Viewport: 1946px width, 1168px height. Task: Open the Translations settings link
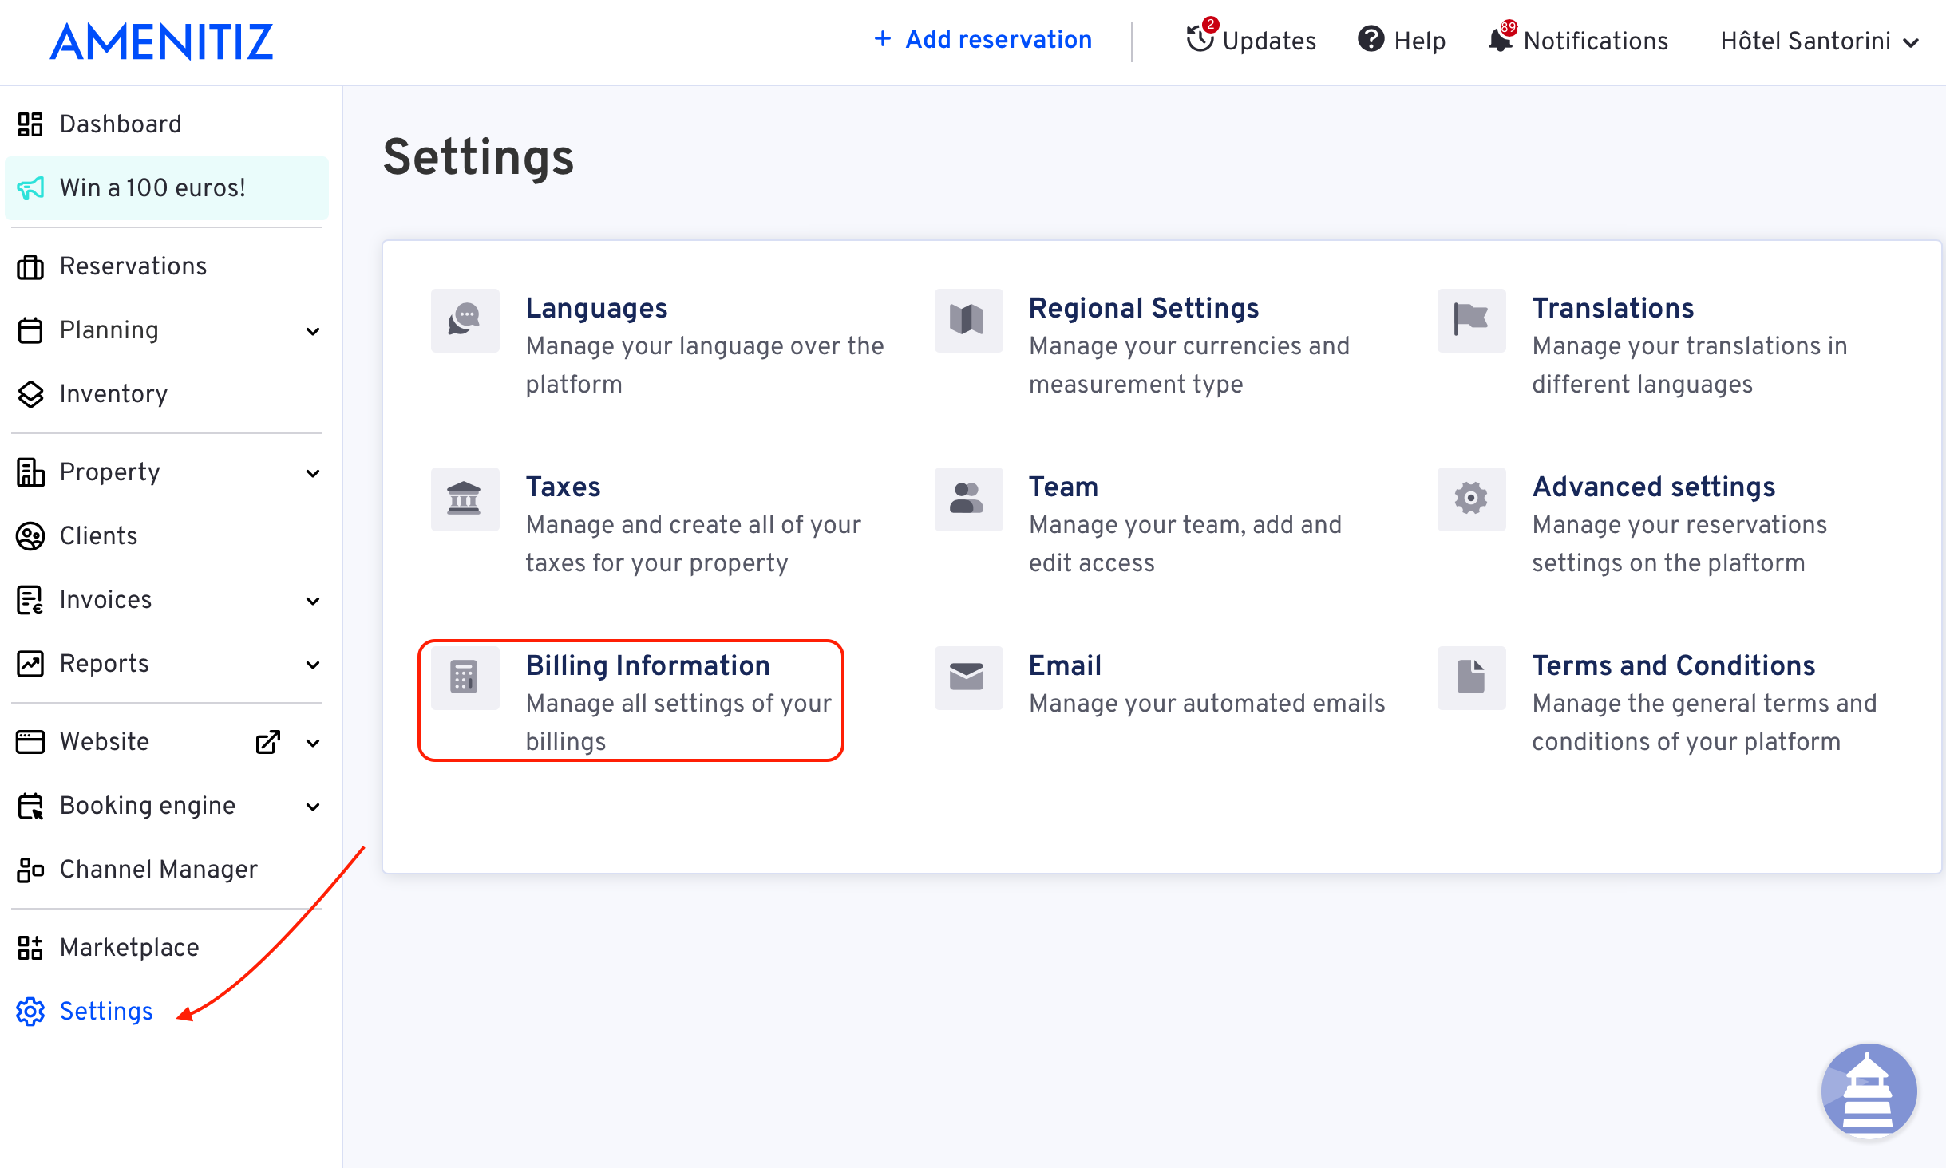point(1613,308)
